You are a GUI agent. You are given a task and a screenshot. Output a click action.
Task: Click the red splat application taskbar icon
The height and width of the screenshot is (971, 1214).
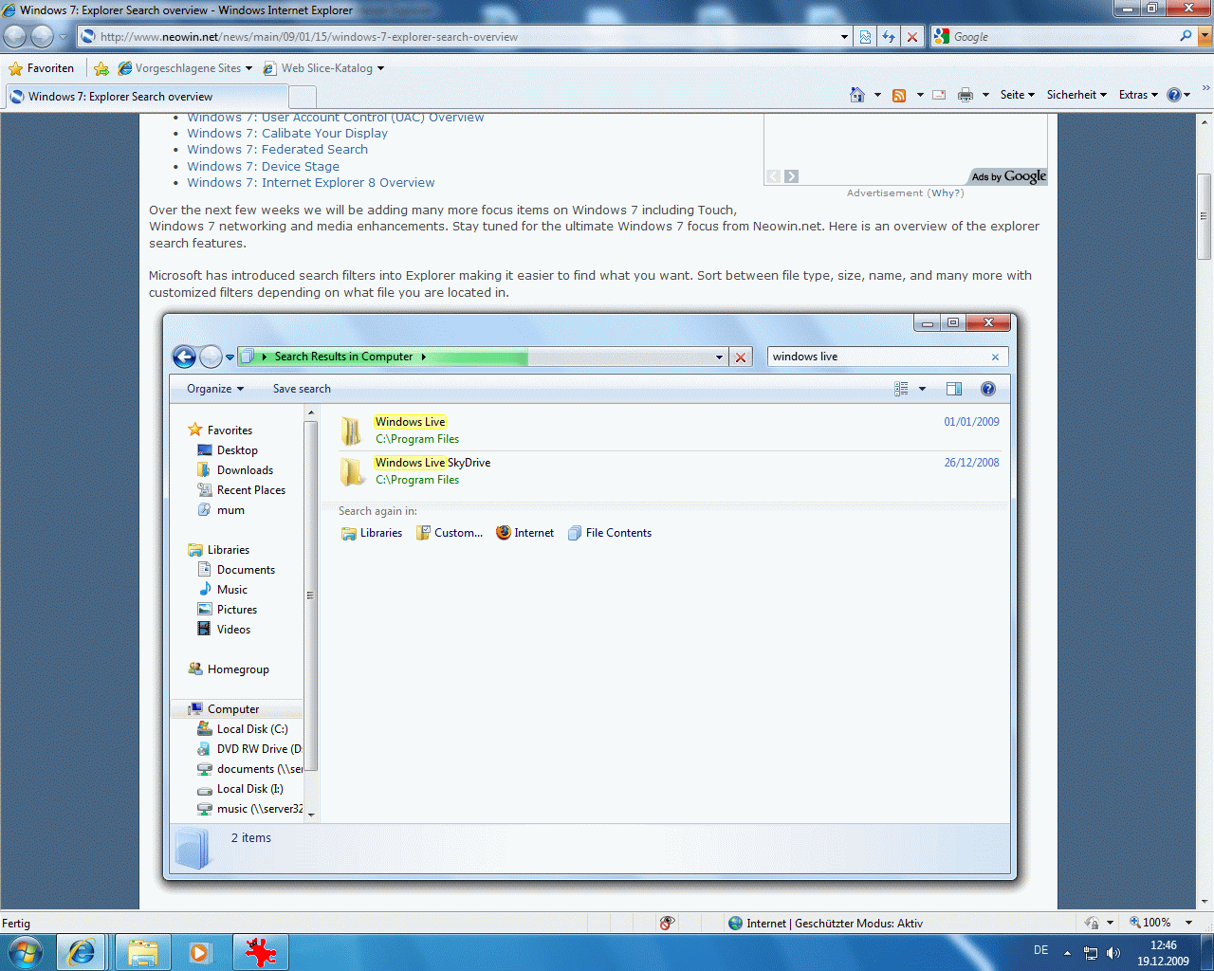pos(260,952)
